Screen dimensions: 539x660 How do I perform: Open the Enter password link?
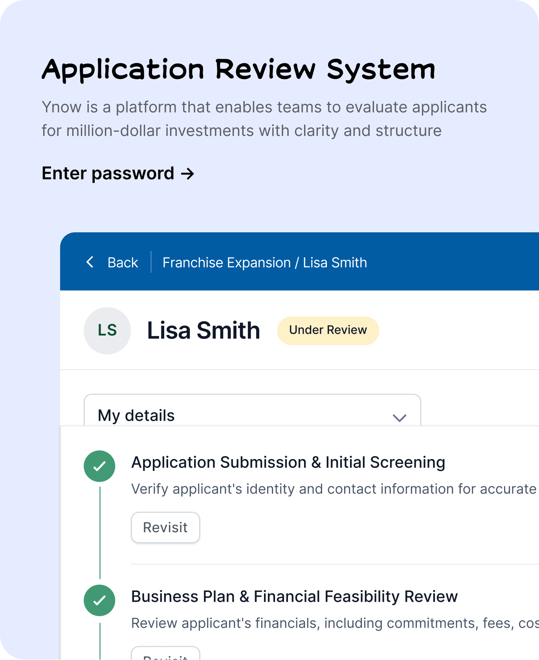[x=108, y=173]
